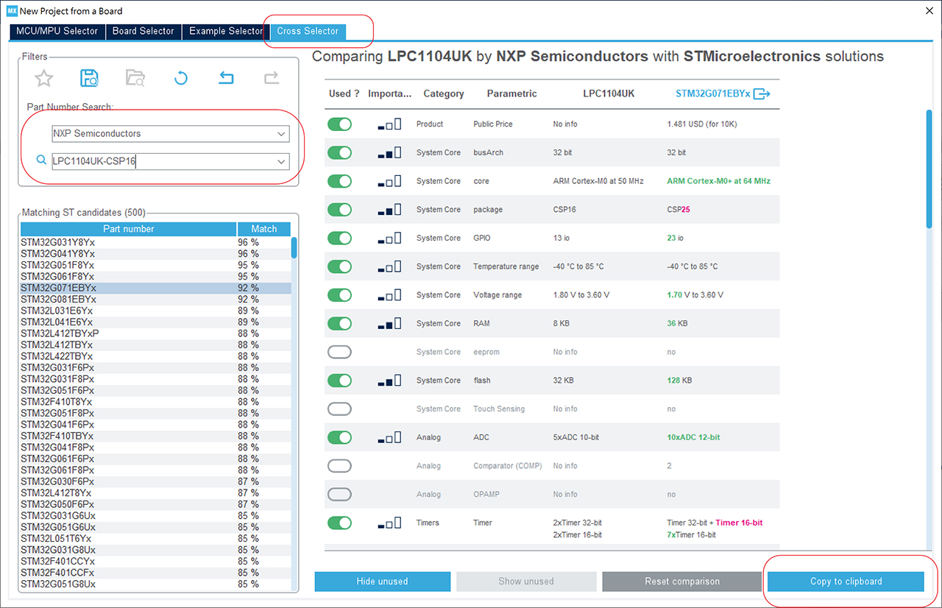The height and width of the screenshot is (608, 942).
Task: Expand the LPC1104UK-CSP16 part number dropdown
Action: pyautogui.click(x=280, y=161)
